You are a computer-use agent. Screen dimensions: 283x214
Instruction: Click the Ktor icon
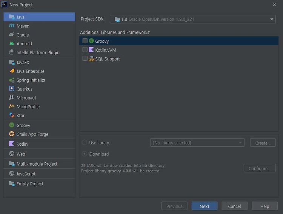12,115
